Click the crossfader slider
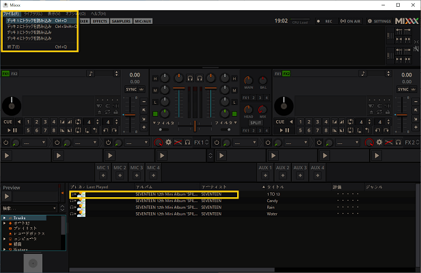The image size is (421, 273). pyautogui.click(x=195, y=126)
